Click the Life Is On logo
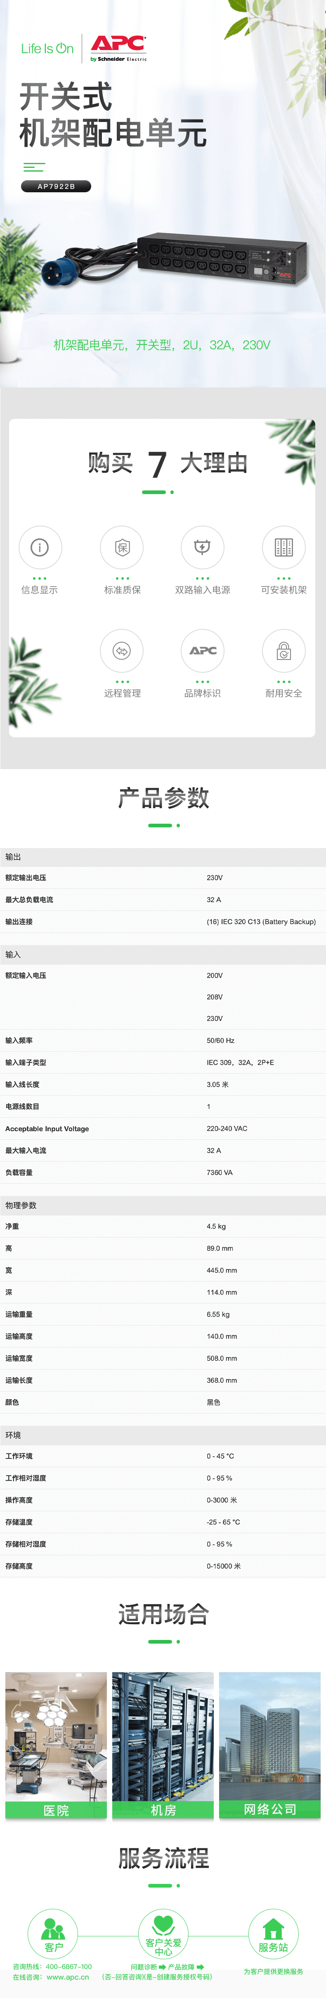Screen dimensions: 326x1998 click(47, 48)
